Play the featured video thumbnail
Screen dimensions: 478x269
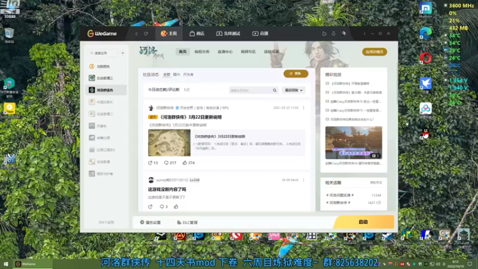pyautogui.click(x=354, y=142)
